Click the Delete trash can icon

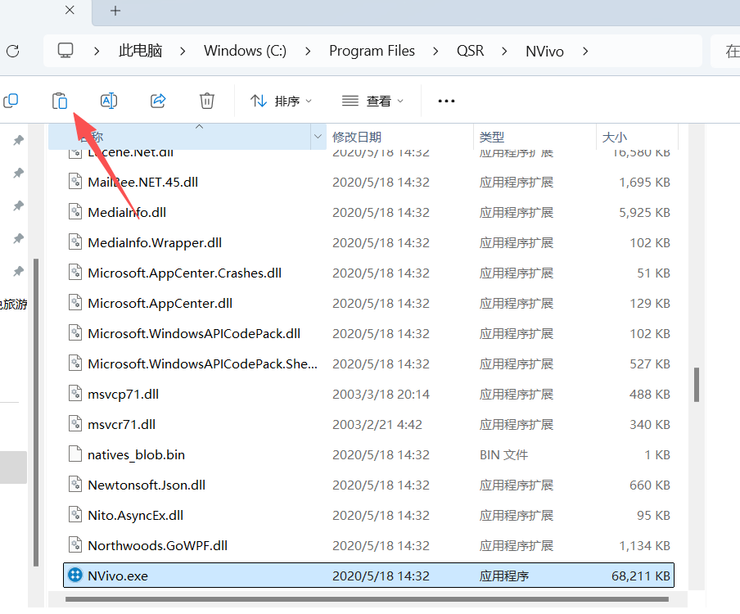point(207,101)
